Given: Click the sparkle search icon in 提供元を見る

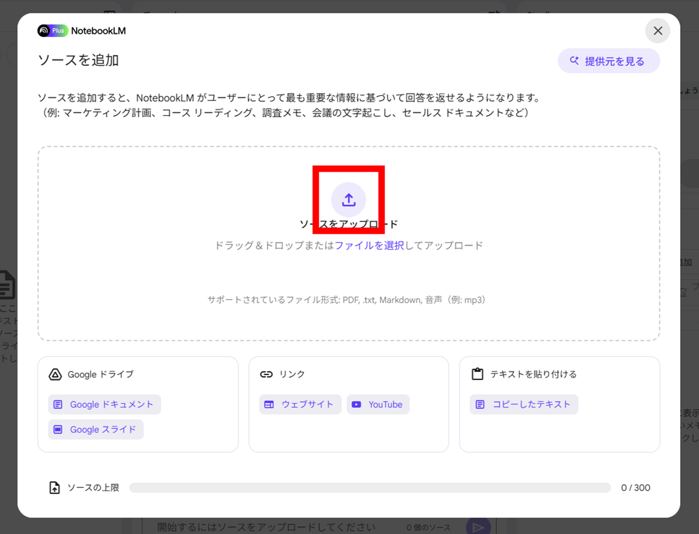Looking at the screenshot, I should pyautogui.click(x=574, y=60).
